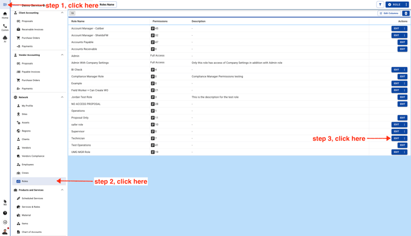Click the expand/collapse rows arrows button
Image resolution: width=411 pixels, height=236 pixels.
(x=405, y=13)
